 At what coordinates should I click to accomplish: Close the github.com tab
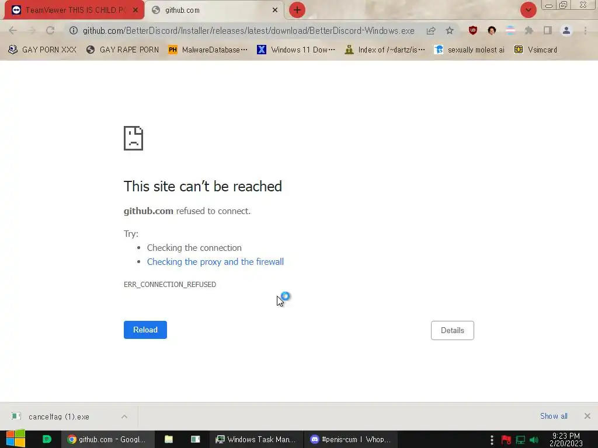click(x=275, y=10)
